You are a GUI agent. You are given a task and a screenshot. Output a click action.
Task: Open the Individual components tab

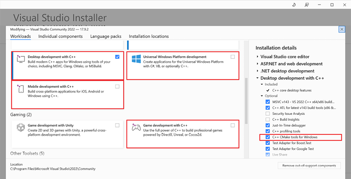[x=60, y=36]
